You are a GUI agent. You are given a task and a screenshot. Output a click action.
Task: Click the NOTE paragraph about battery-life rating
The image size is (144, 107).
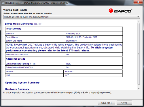[64, 48]
